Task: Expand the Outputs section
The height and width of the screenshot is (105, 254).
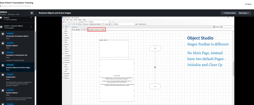Action: [31, 17]
